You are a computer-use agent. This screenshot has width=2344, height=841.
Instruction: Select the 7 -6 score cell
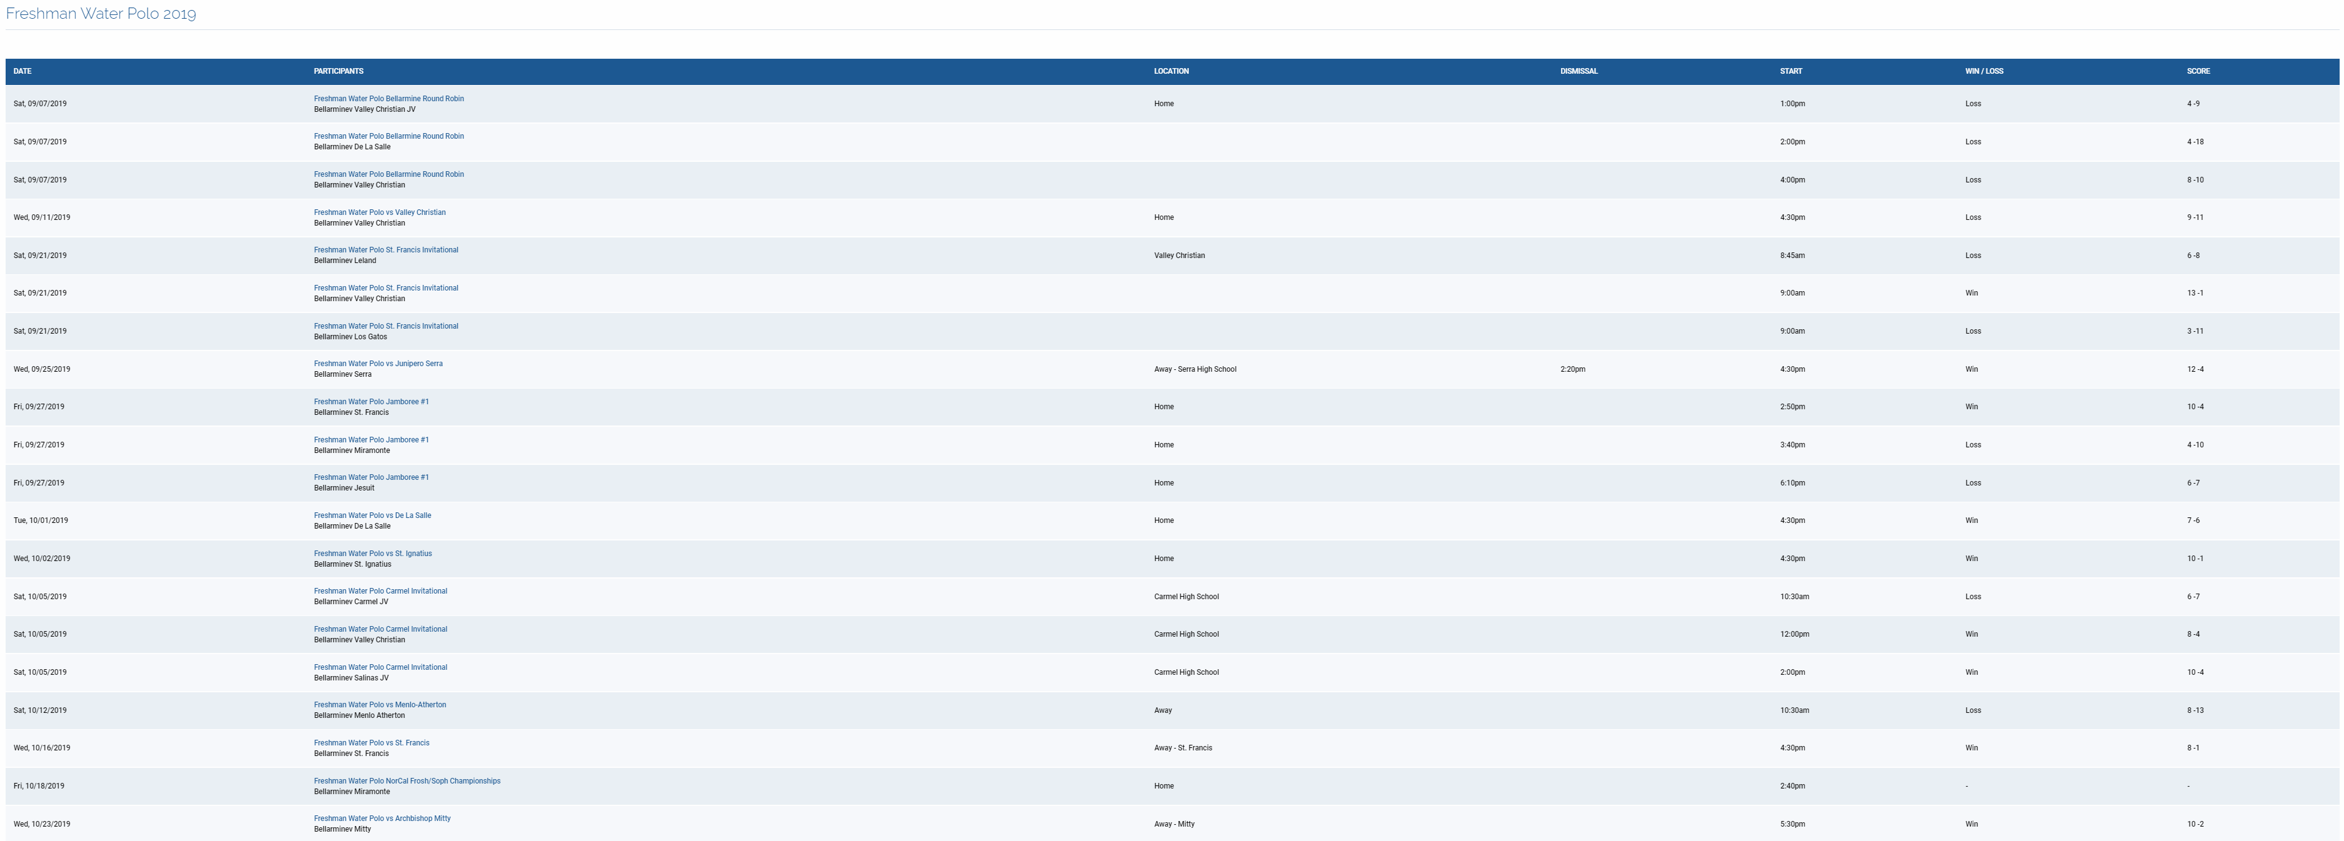[2193, 521]
